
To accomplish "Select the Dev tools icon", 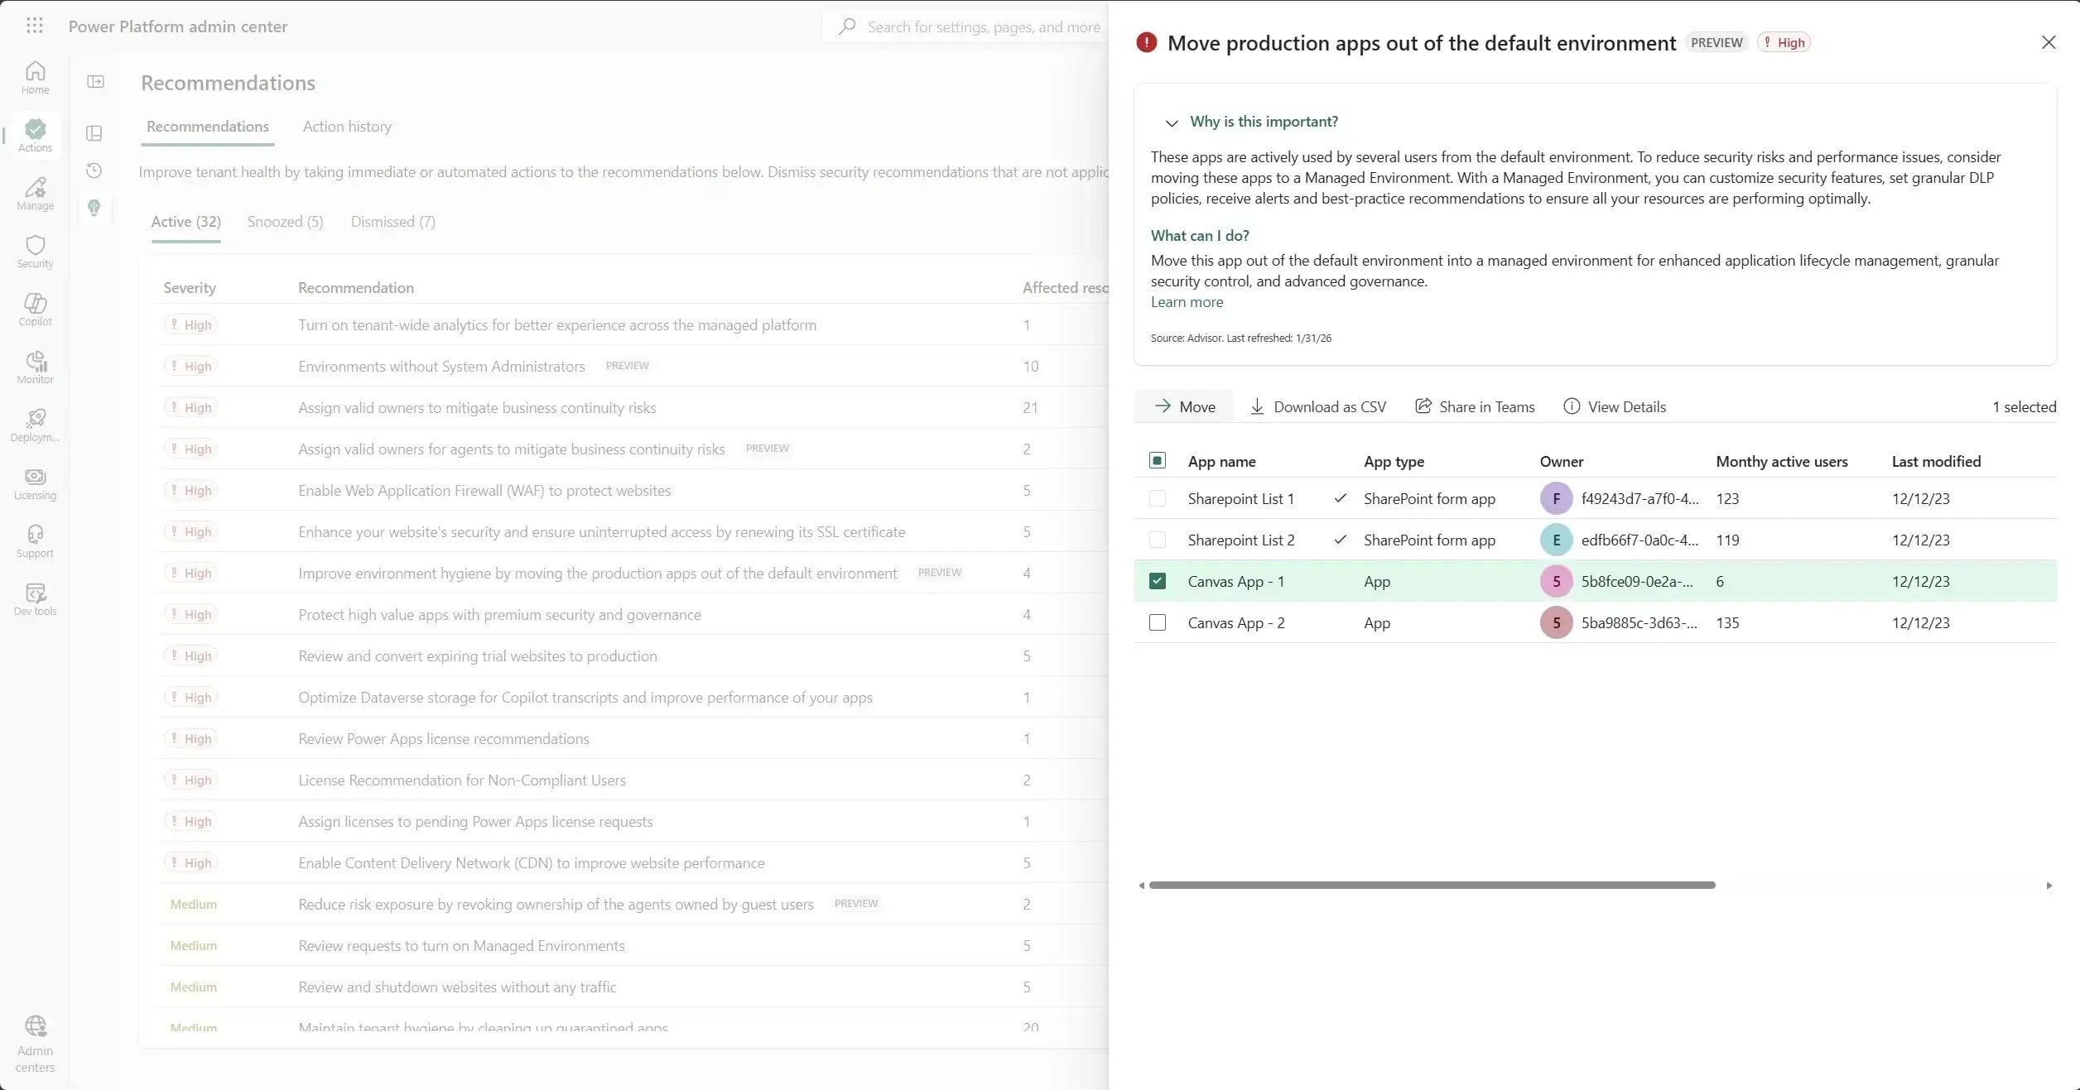I will [35, 598].
